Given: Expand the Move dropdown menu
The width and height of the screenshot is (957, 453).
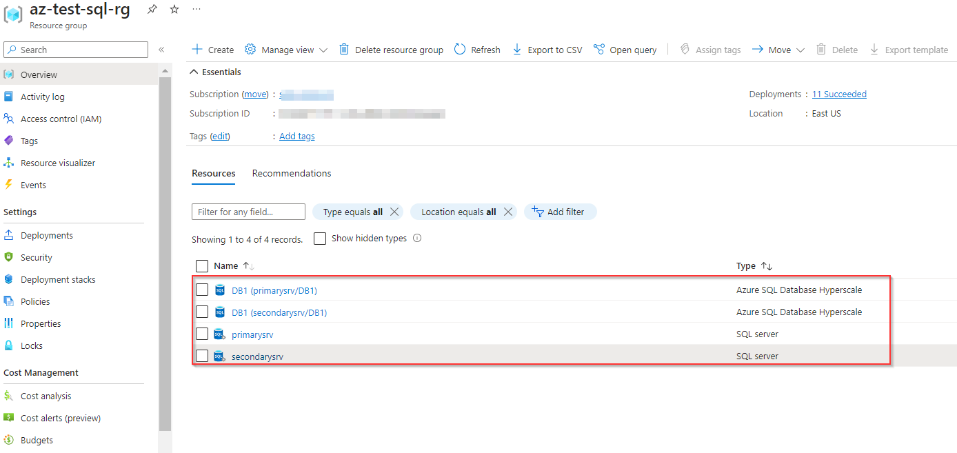Looking at the screenshot, I should coord(778,50).
